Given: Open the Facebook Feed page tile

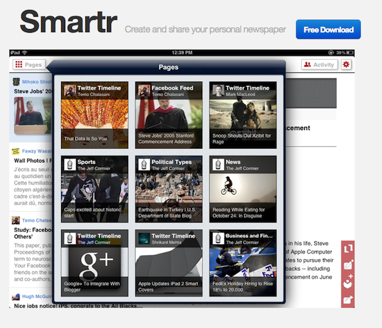Looking at the screenshot, I should 169,115.
